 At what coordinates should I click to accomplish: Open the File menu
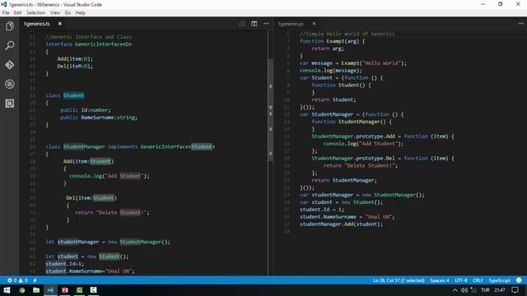point(6,13)
